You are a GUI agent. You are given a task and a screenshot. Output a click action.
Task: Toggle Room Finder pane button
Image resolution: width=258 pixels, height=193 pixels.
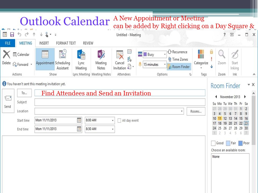pyautogui.click(x=179, y=67)
